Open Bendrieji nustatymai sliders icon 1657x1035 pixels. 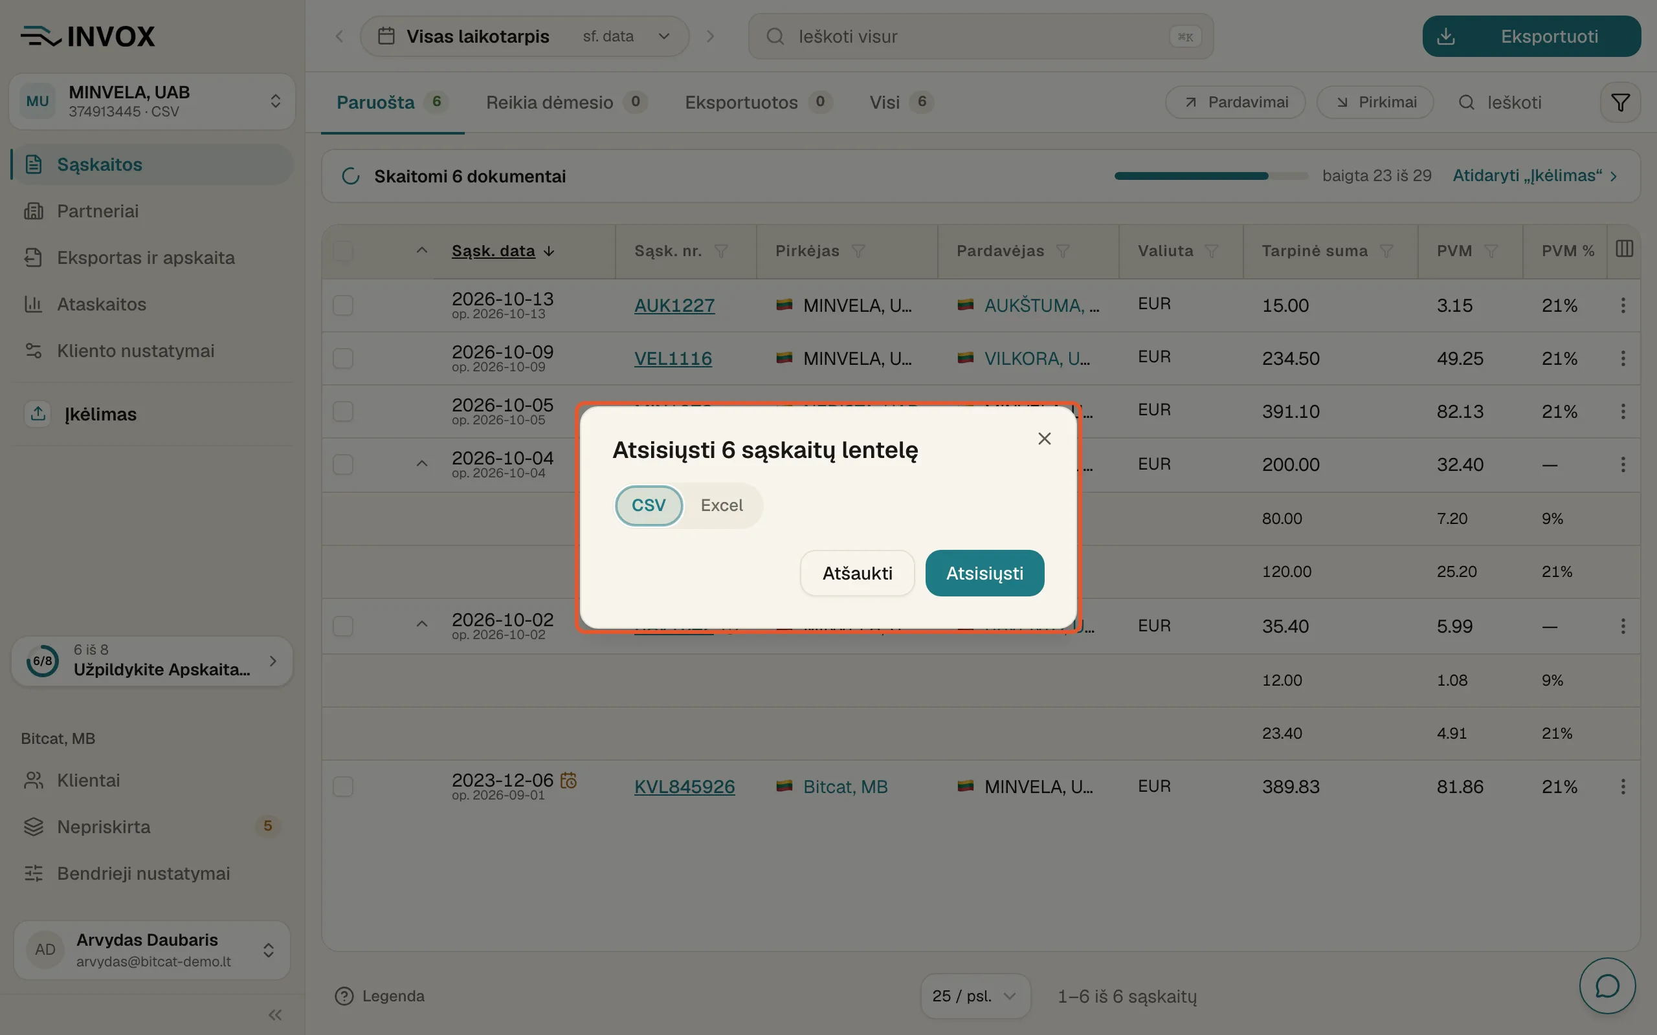pos(34,873)
